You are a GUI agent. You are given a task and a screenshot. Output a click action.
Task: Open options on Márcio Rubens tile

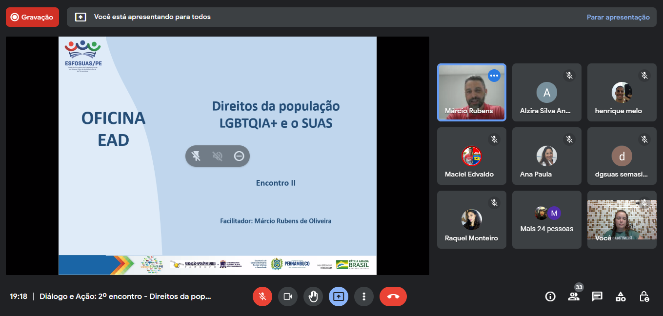tap(494, 76)
